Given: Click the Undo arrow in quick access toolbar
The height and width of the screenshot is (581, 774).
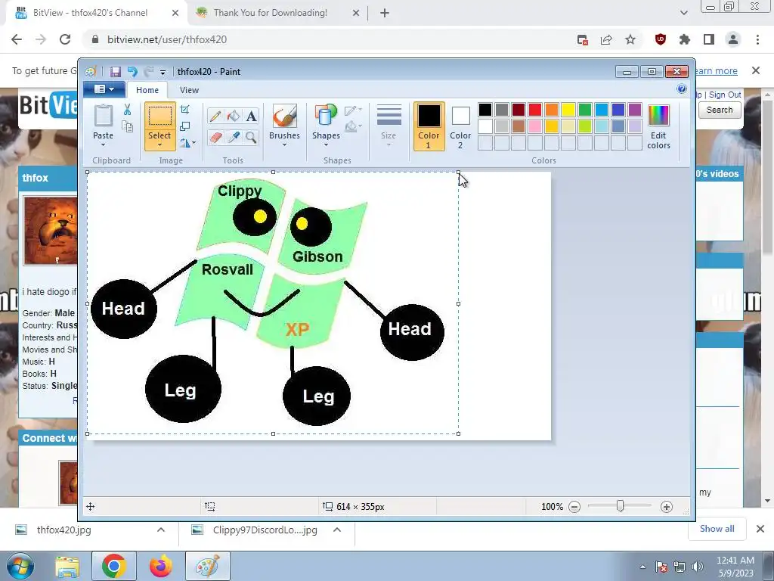Looking at the screenshot, I should point(132,72).
